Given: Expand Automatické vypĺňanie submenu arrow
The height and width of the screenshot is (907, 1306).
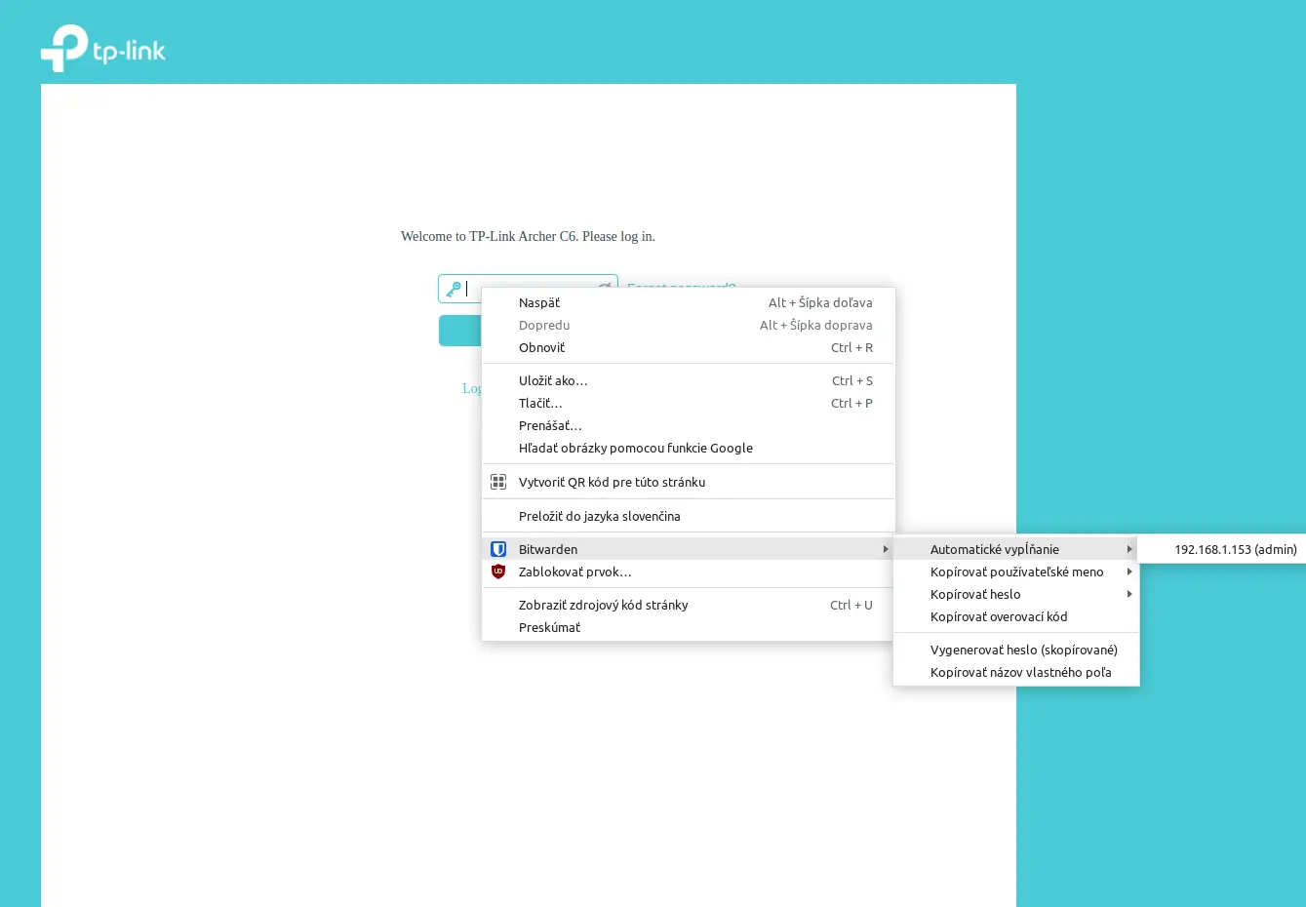Looking at the screenshot, I should point(1129,549).
